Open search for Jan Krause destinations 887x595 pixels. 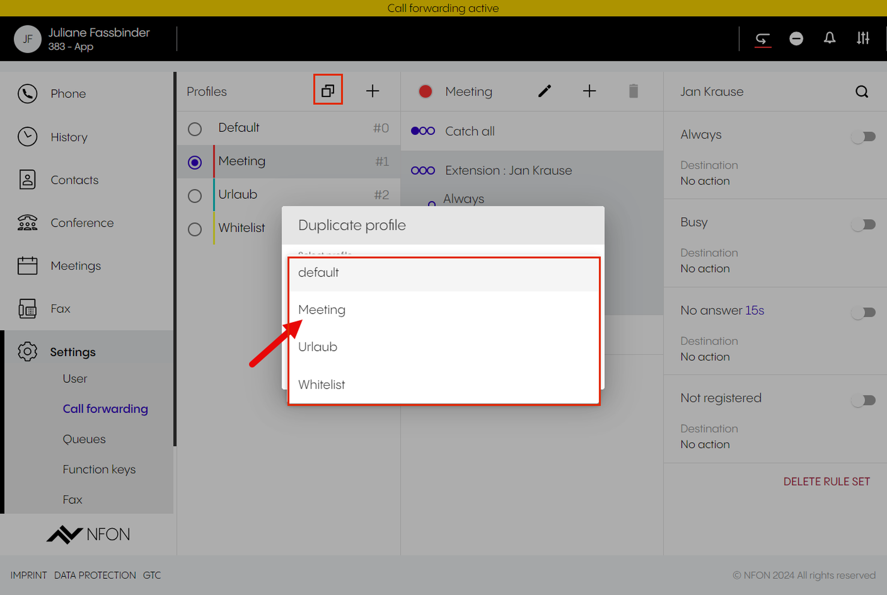coord(861,92)
